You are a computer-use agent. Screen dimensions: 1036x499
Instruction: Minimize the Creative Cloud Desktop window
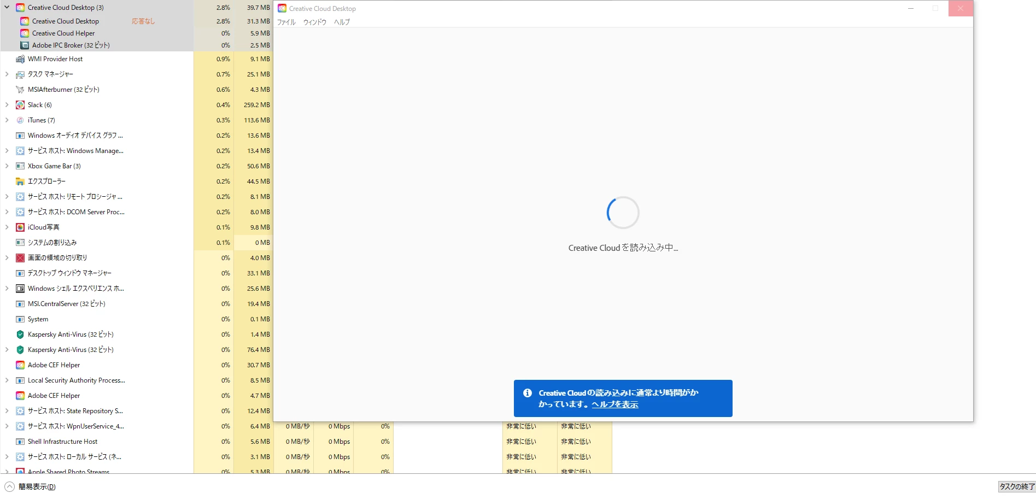tap(911, 8)
